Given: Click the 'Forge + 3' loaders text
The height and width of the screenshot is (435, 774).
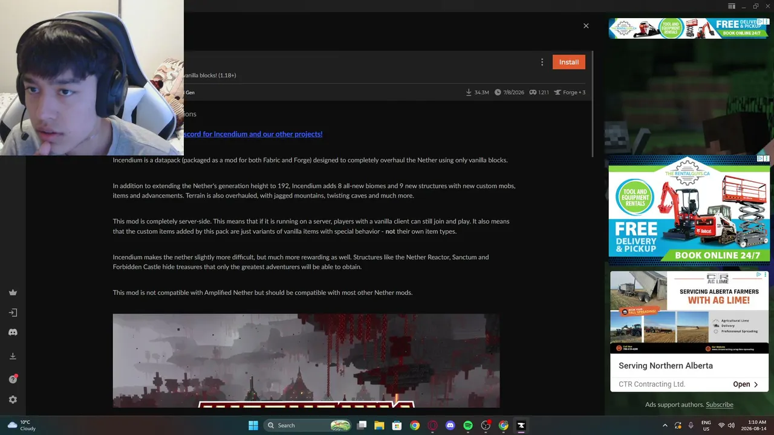Looking at the screenshot, I should click(x=574, y=92).
